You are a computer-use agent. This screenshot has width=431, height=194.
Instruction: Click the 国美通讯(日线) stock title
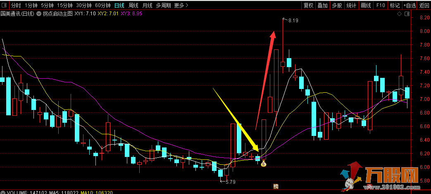coord(18,14)
